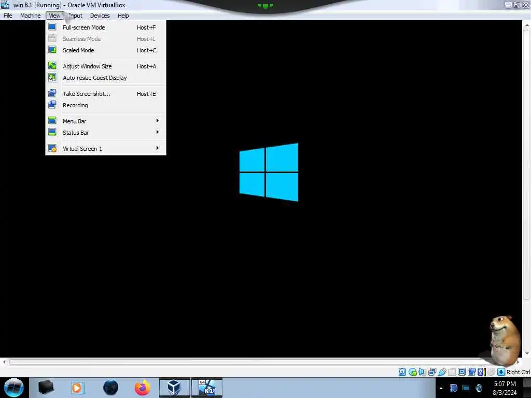Click CPU virtualization status icon
This screenshot has width=531, height=398.
(482, 372)
